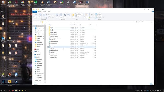Viewport: 164px width, 92px height.
Task: Click the refresh button in address bar
Action: coord(137,22)
